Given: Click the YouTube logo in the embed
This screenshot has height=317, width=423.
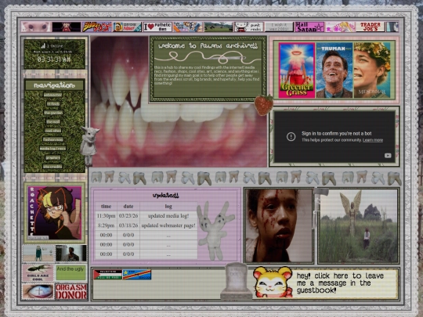Looking at the screenshot, I should tap(388, 156).
